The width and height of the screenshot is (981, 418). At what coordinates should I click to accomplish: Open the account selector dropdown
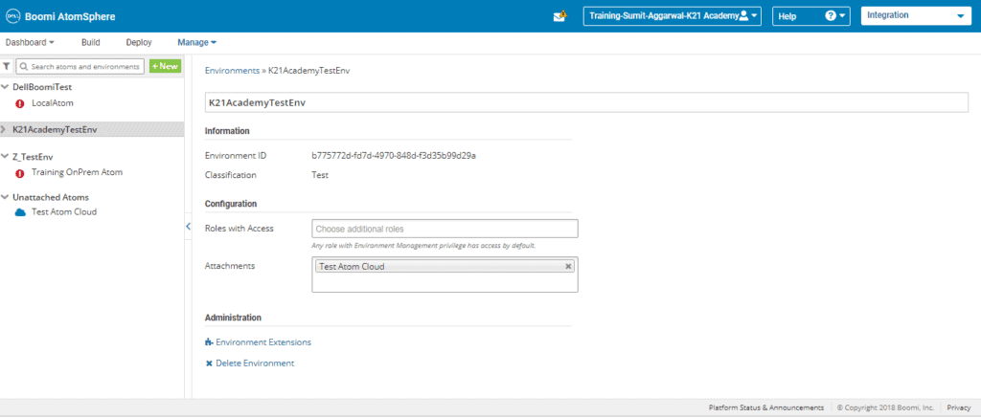[x=672, y=16]
